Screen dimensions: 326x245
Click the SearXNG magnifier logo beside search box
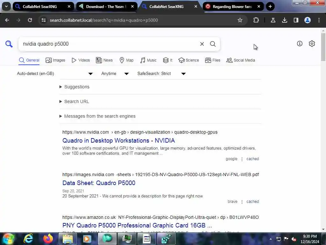coord(9,44)
